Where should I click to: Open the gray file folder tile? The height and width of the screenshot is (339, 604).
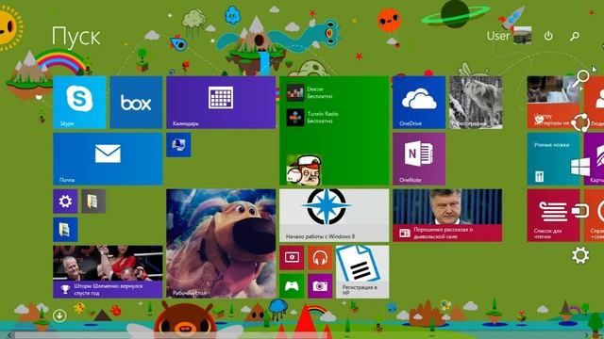(x=93, y=201)
